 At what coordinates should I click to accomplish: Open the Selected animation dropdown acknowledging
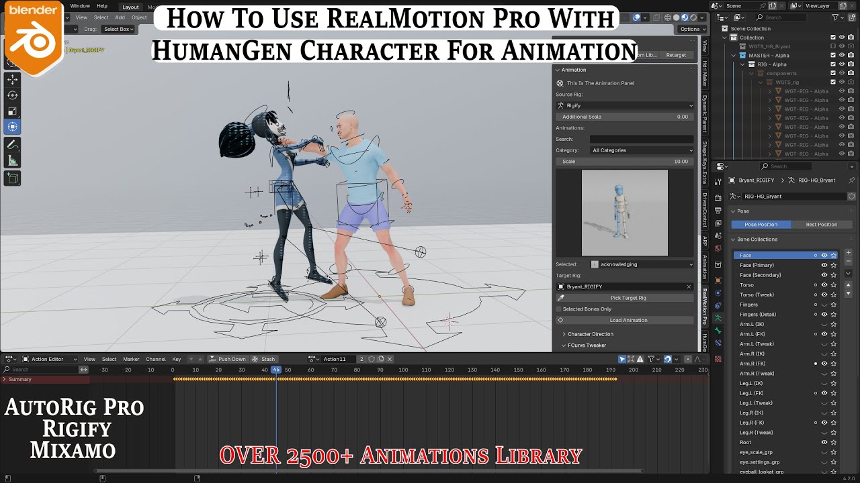click(642, 264)
